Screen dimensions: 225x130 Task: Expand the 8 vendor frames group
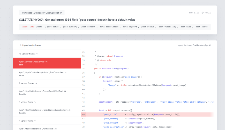coord(28,83)
